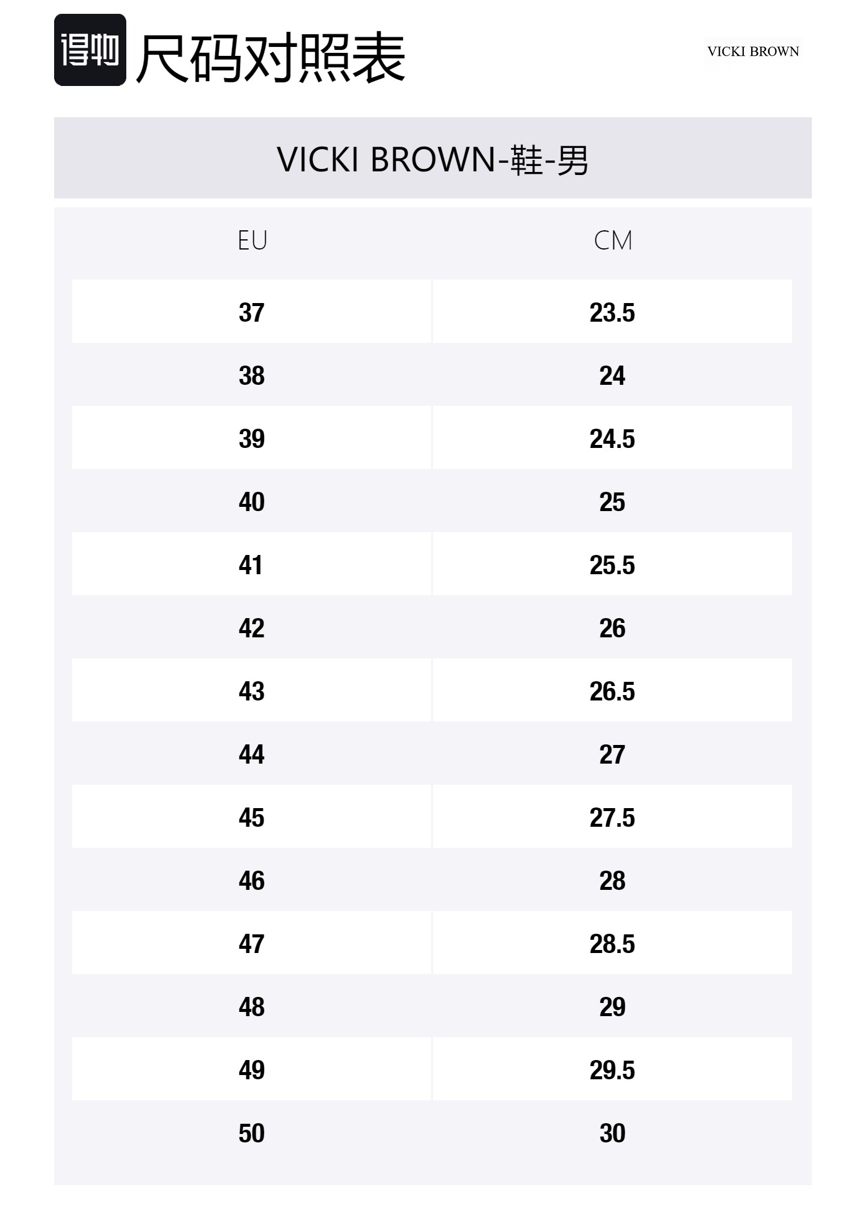866x1232 pixels.
Task: Select EU size 41 cell
Action: coord(251,565)
